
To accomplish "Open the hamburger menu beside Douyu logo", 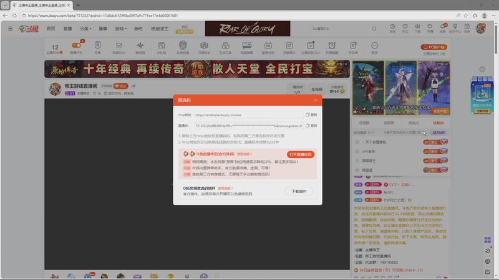I will click(x=10, y=29).
